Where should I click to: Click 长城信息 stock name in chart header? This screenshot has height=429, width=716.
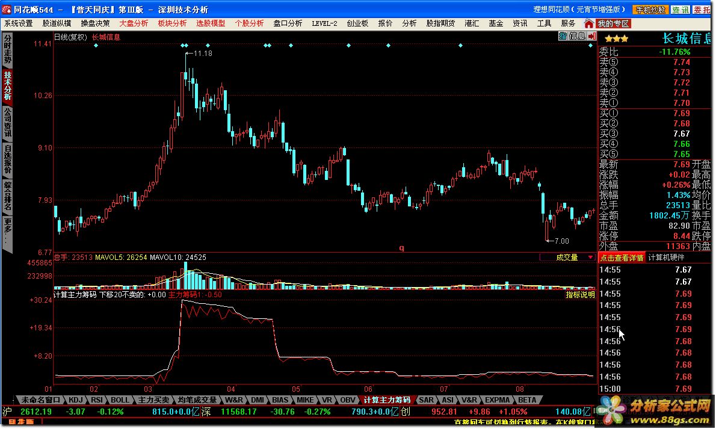coord(106,37)
